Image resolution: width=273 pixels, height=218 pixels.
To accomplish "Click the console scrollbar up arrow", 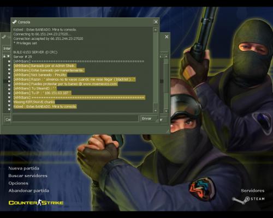I will click(x=155, y=29).
